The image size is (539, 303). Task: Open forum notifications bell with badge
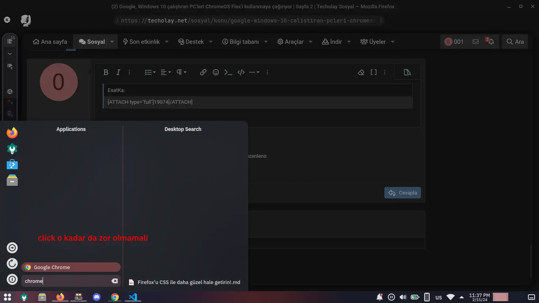(x=490, y=41)
